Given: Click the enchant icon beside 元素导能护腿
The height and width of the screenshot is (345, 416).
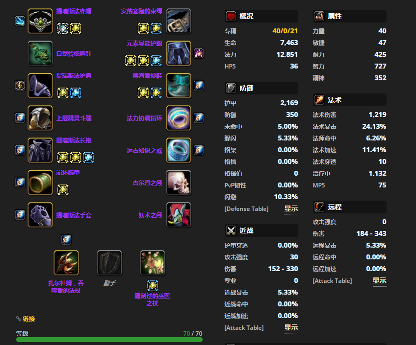Looking at the screenshot, I should [x=199, y=53].
